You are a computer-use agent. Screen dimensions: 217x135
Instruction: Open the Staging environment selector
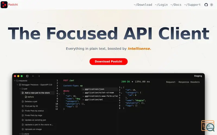tap(198, 76)
